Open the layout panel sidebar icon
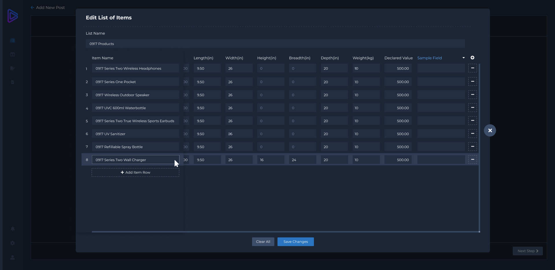 pyautogui.click(x=12, y=55)
